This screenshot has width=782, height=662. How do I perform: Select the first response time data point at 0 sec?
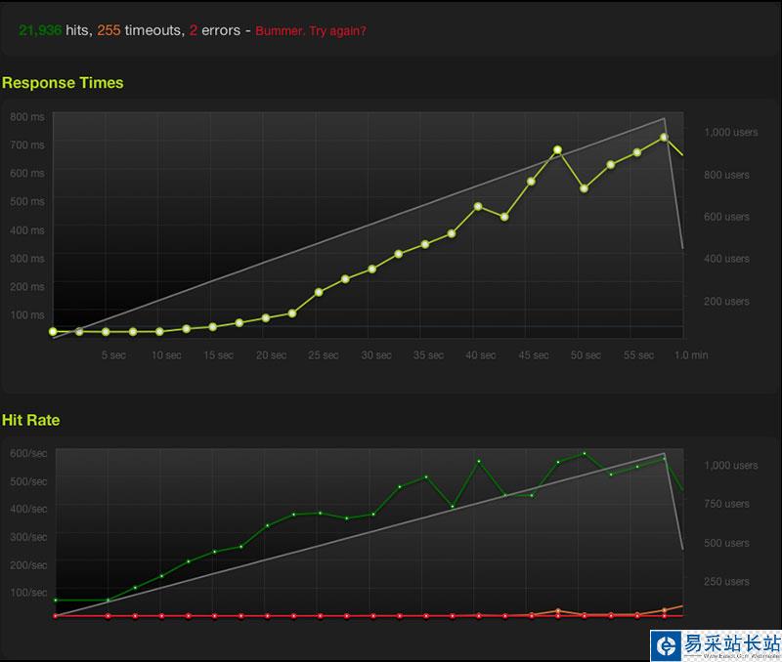coord(53,331)
